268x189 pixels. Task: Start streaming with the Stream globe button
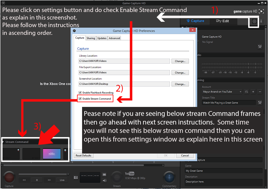117,177
